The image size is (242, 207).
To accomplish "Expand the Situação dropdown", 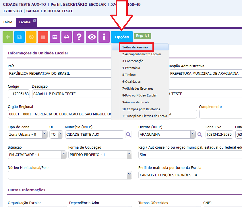I will pyautogui.click(x=63, y=155).
